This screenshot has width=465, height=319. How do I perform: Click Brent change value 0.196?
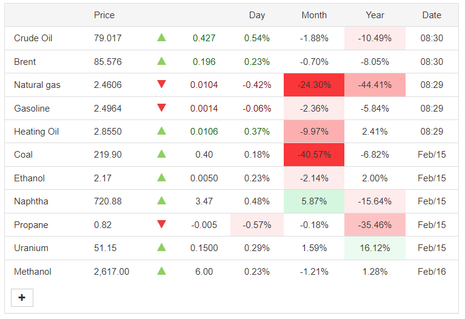pos(204,62)
